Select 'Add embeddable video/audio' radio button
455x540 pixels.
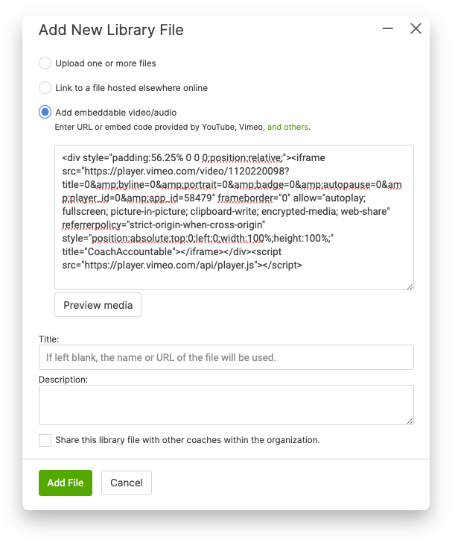(x=45, y=113)
